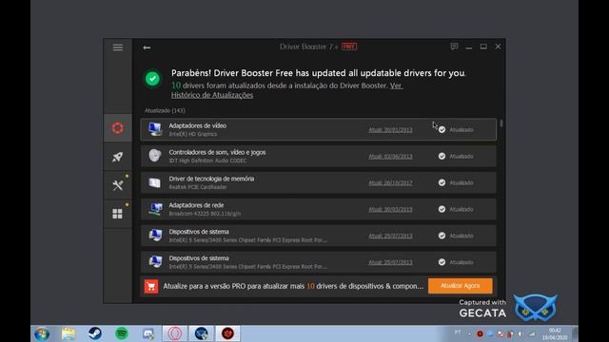The width and height of the screenshot is (609, 342).
Task: Open the feedback chat icon in title bar
Action: 454,47
